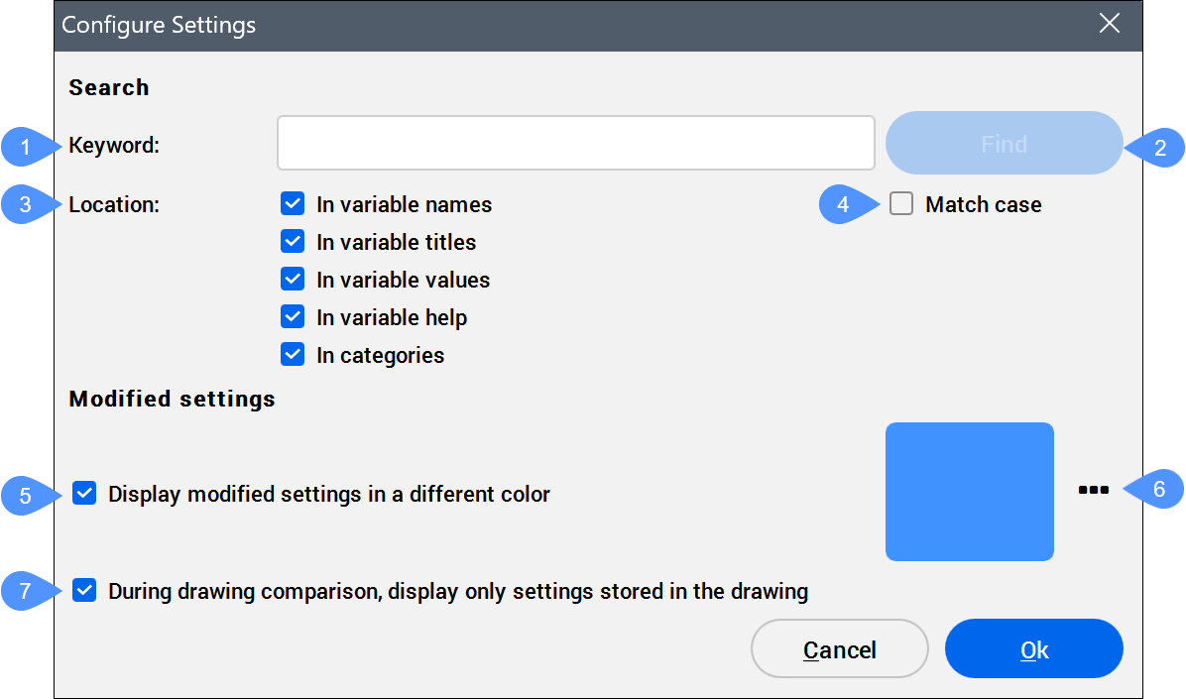Disable display modified settings in different color
Image resolution: width=1186 pixels, height=699 pixels.
(x=85, y=494)
